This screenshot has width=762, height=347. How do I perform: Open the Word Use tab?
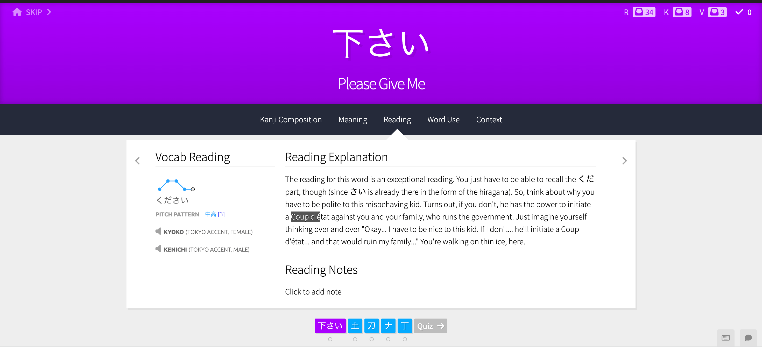[x=443, y=119]
